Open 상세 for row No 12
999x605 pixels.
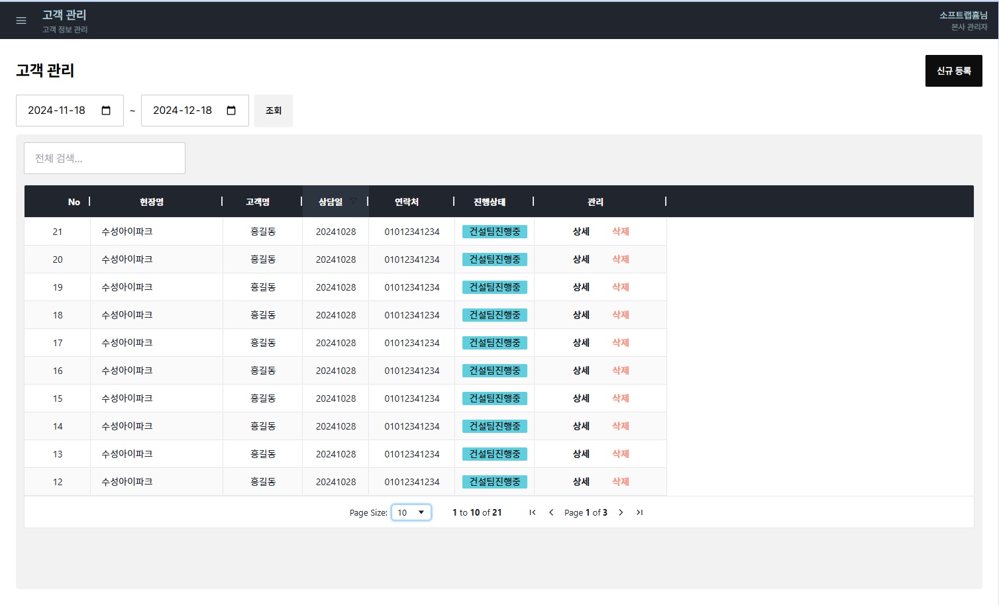click(x=581, y=482)
